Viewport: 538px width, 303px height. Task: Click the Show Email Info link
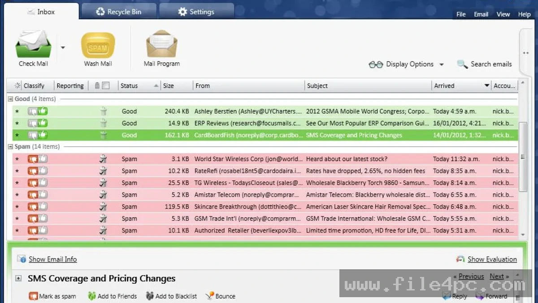53,259
